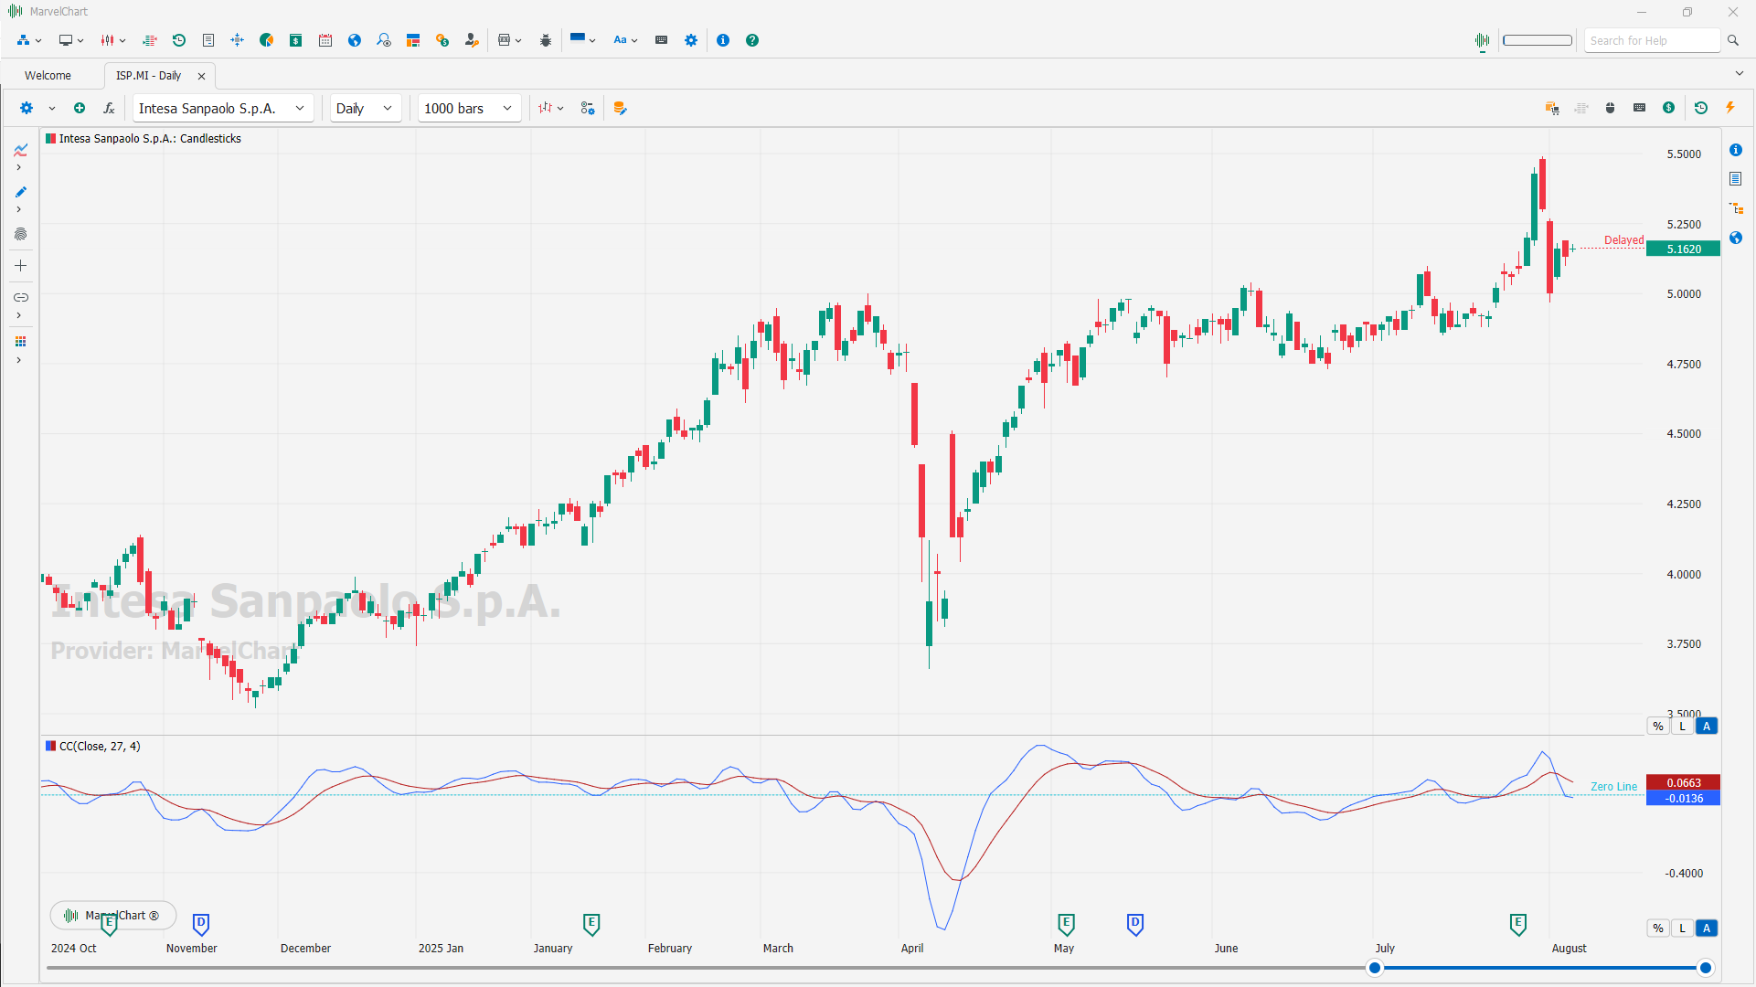Open the blue gear settings in top toolbar
Screen dimensions: 1756x987
click(x=691, y=40)
